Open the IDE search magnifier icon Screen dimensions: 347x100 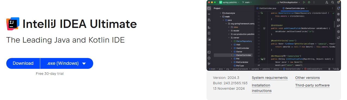(333, 2)
